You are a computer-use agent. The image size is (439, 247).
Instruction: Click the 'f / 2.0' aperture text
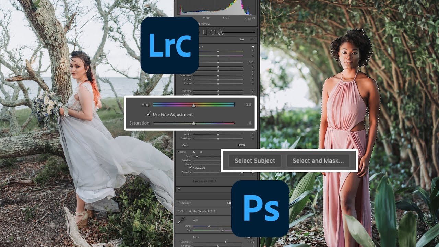[226, 18]
